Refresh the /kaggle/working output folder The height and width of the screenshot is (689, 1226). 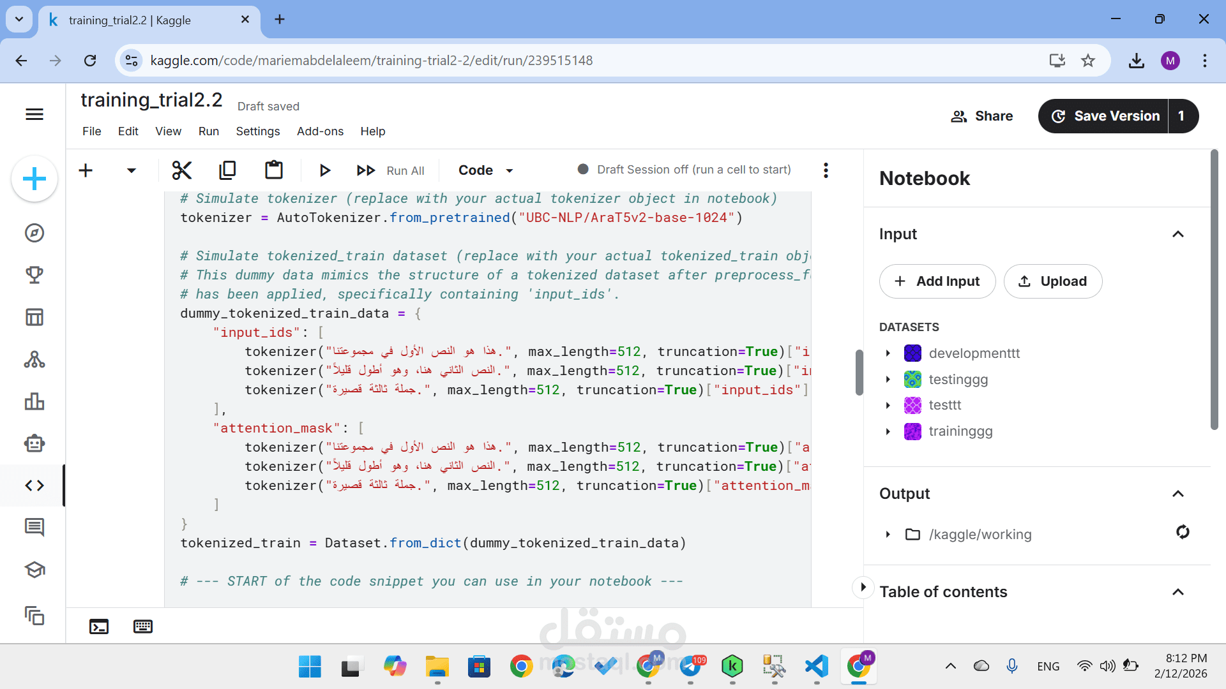[1183, 532]
